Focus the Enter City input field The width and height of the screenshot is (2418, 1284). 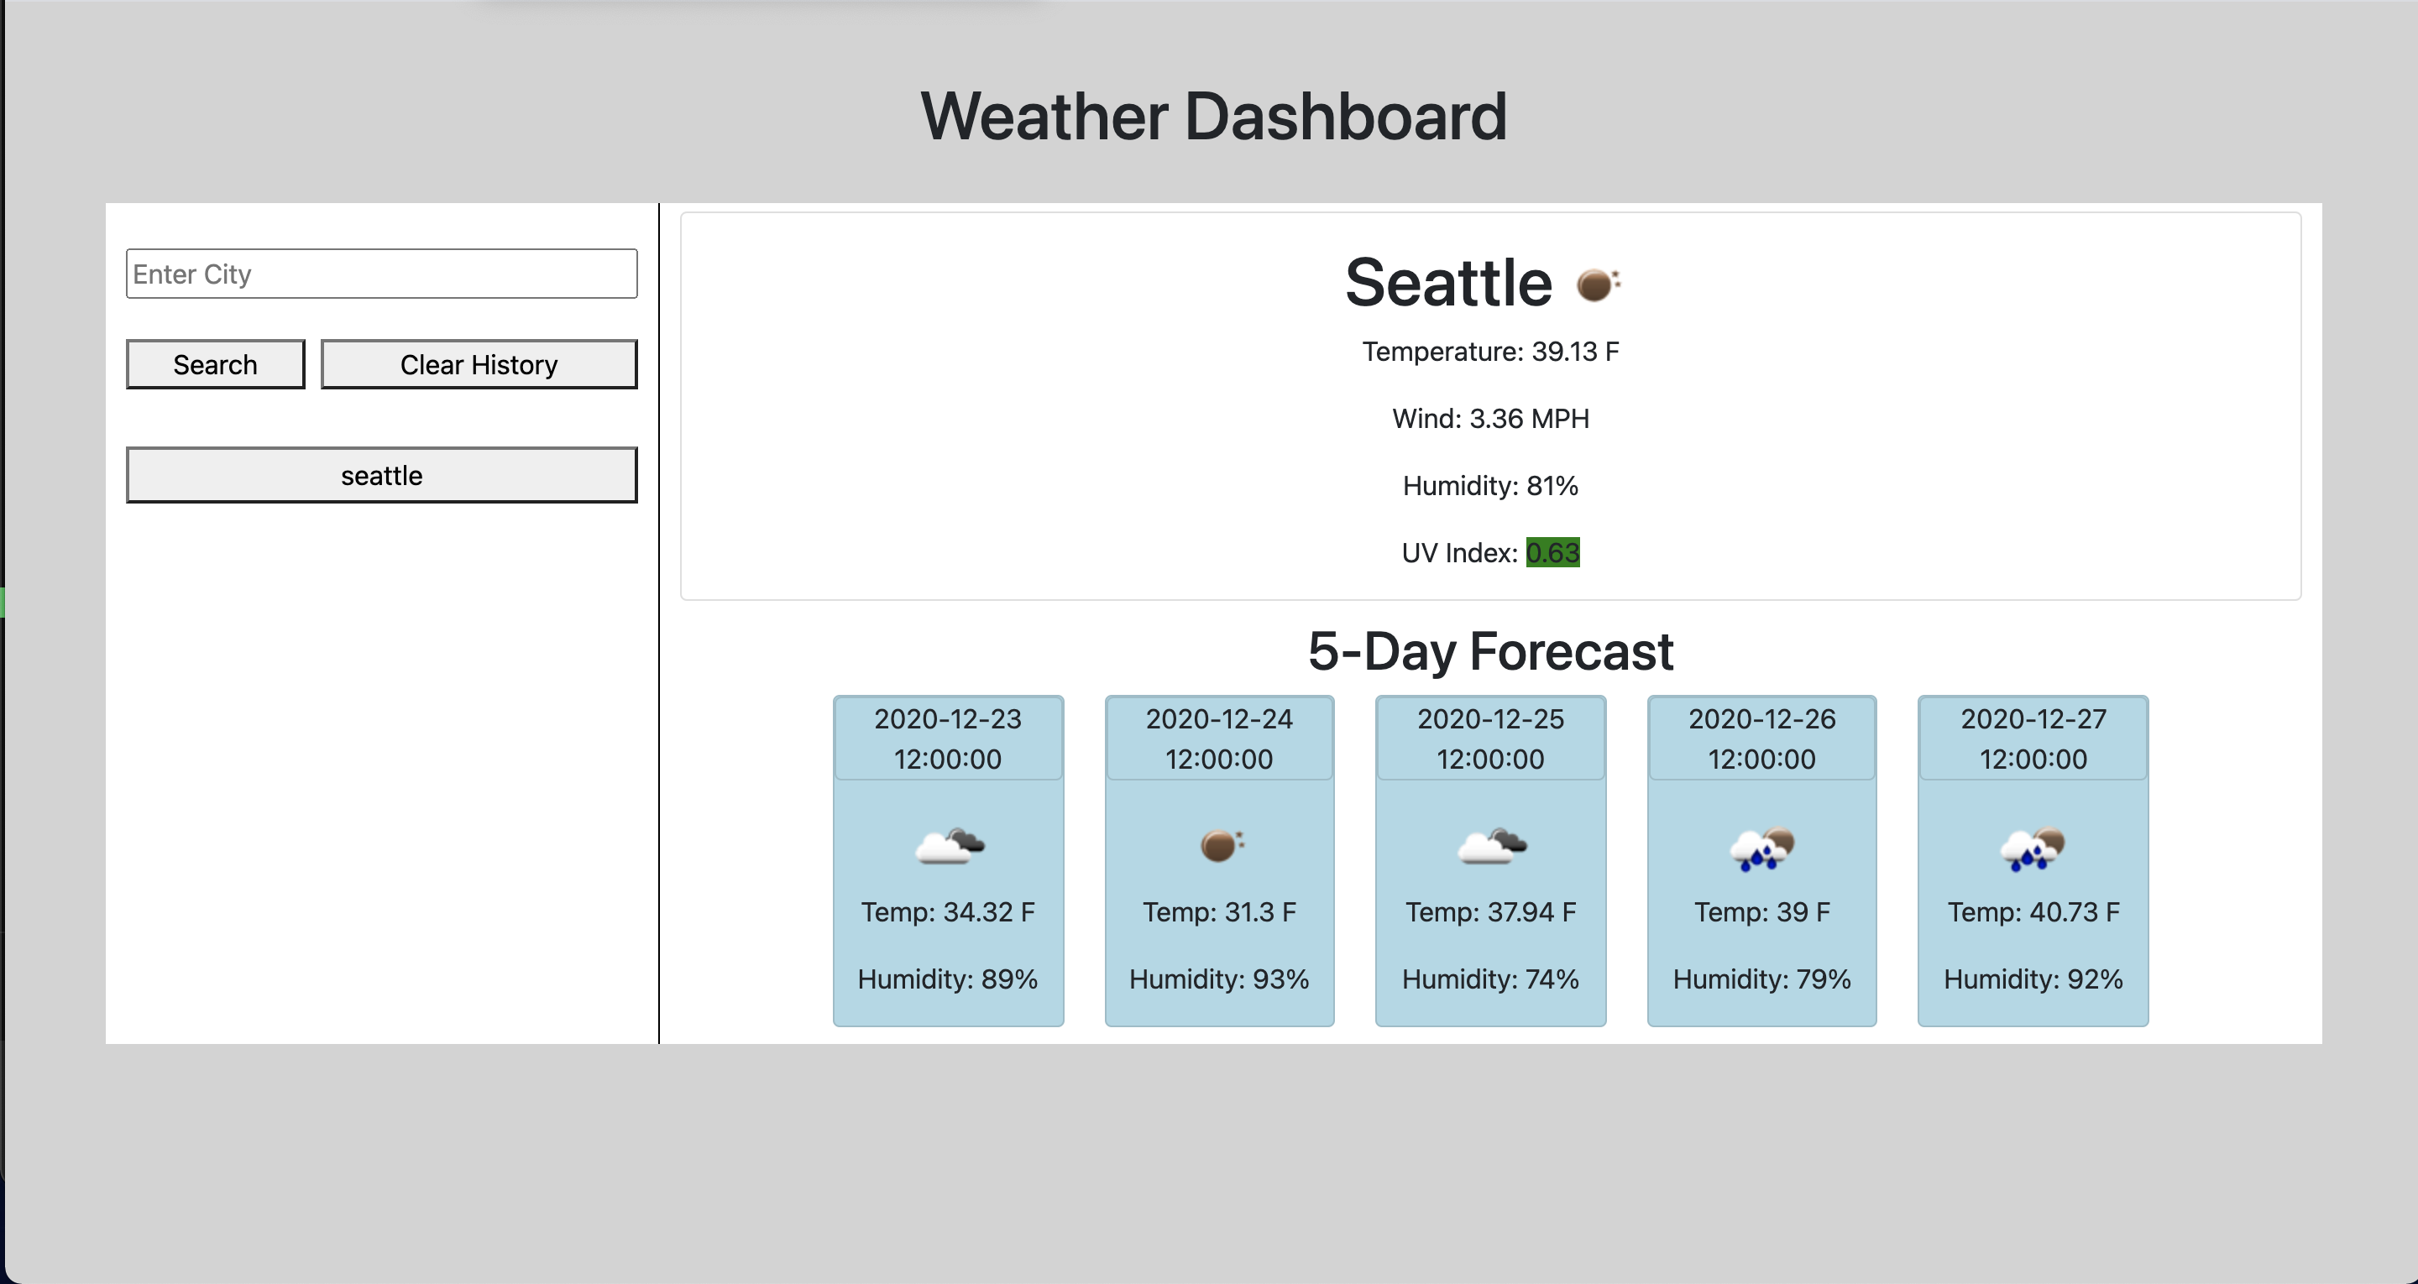(x=382, y=274)
